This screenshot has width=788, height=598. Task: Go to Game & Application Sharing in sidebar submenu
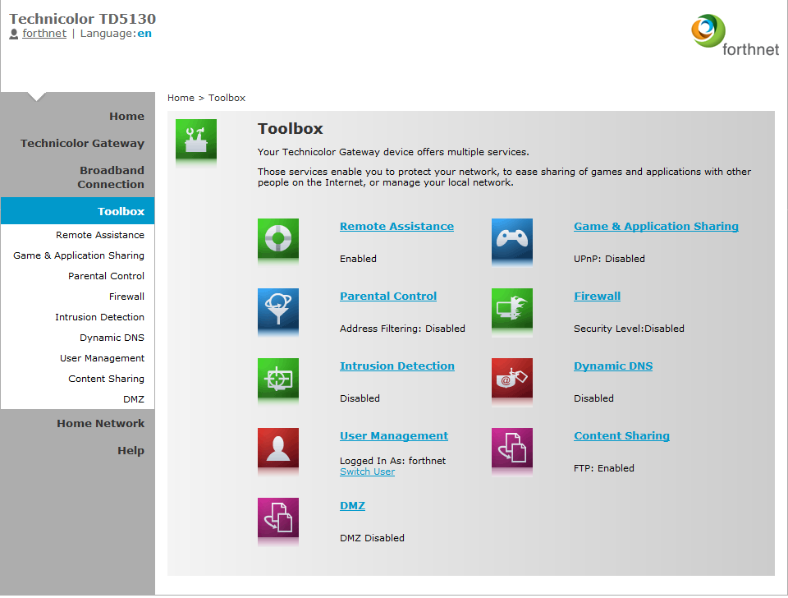pos(79,255)
